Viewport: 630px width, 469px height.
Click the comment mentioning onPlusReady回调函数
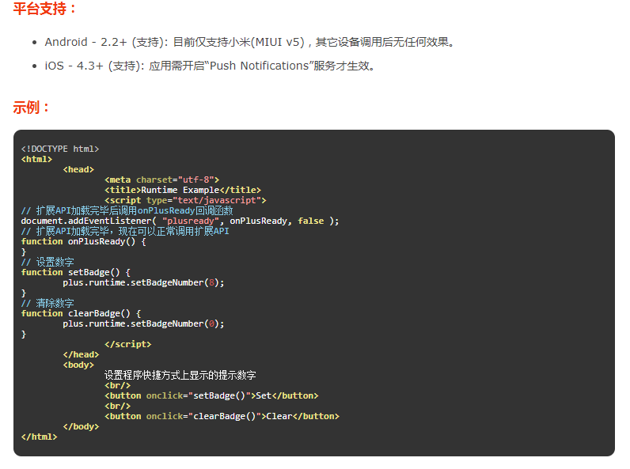tap(127, 210)
